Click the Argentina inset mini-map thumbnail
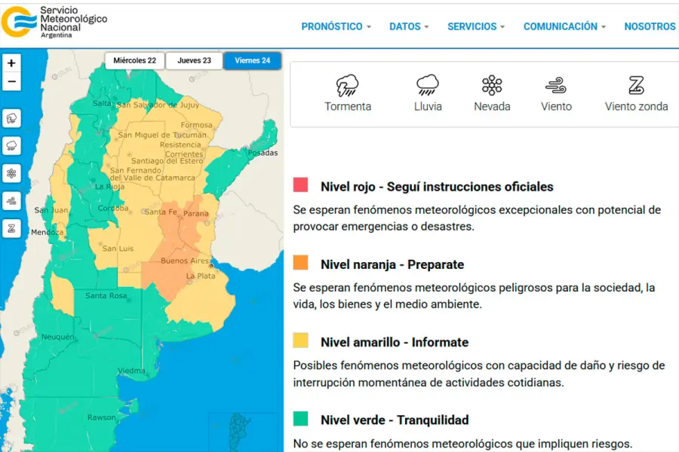679x452 pixels. [x=244, y=432]
